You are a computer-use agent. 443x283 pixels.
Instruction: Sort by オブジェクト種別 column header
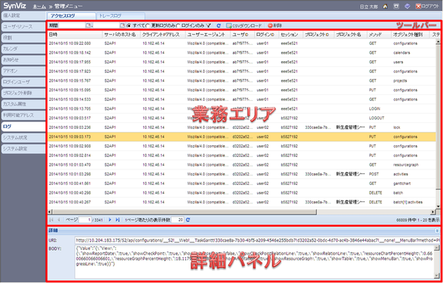click(411, 35)
